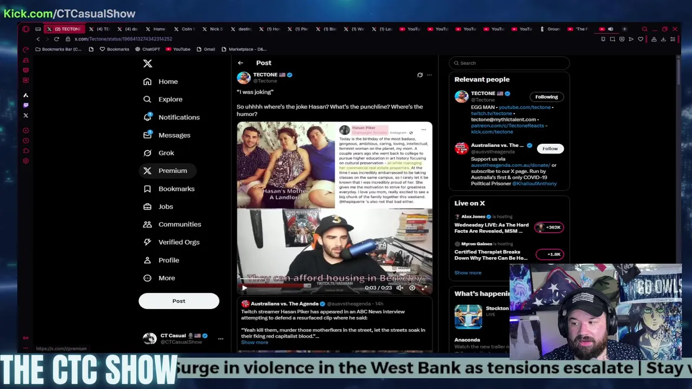Viewport: 692px width, 389px height.
Task: Click the Jobs briefcase icon
Action: pos(147,206)
